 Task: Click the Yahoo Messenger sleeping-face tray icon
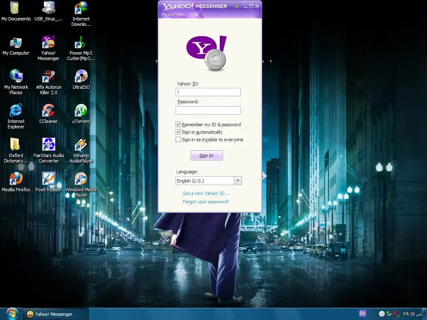[382, 314]
